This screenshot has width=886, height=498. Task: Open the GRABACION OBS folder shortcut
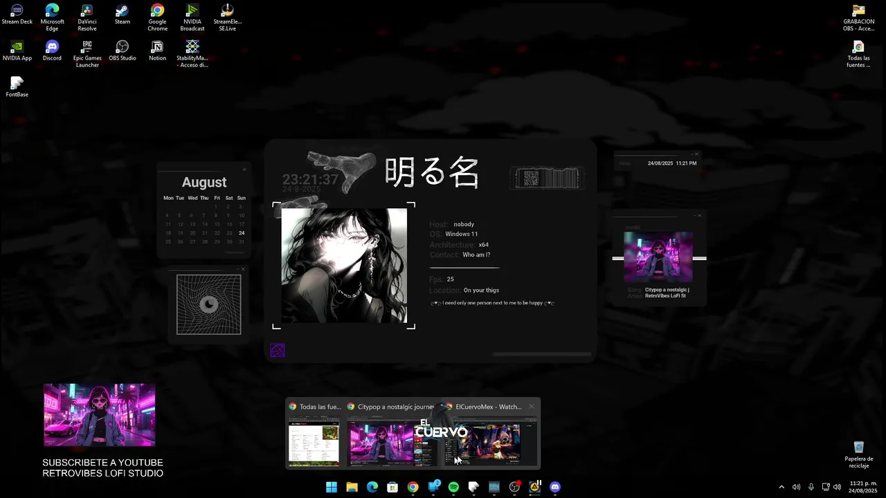pos(858,17)
